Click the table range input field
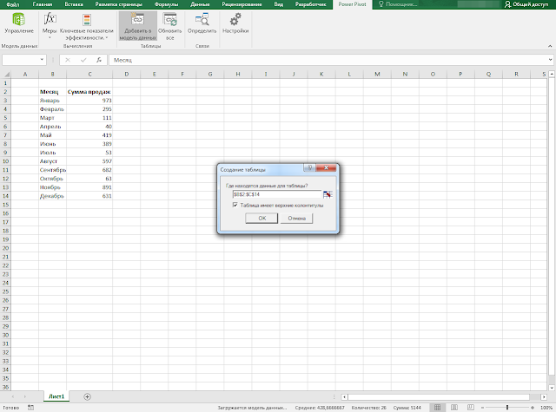 [x=276, y=194]
